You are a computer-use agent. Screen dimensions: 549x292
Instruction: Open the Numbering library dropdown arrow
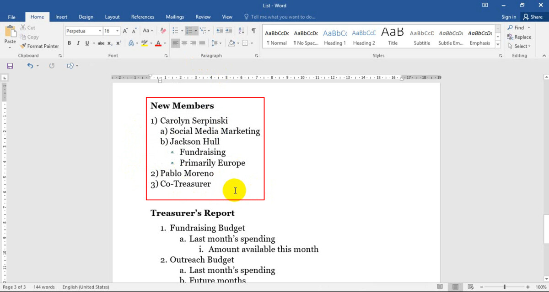(196, 31)
